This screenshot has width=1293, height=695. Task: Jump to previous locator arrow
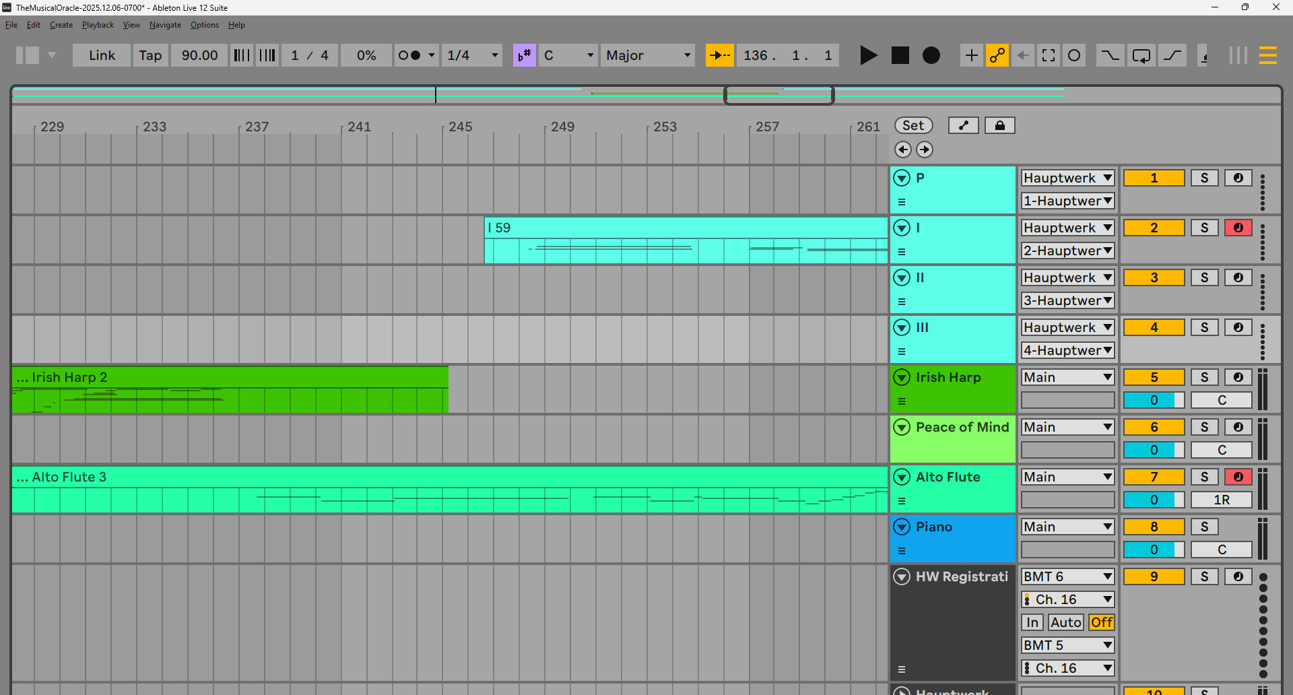(x=903, y=150)
